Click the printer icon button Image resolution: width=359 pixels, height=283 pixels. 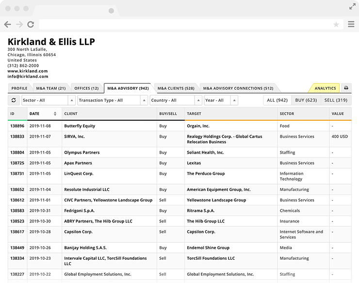click(x=346, y=88)
